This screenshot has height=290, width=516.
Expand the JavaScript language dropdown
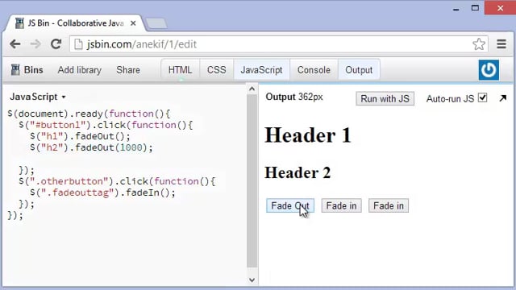[x=38, y=97]
